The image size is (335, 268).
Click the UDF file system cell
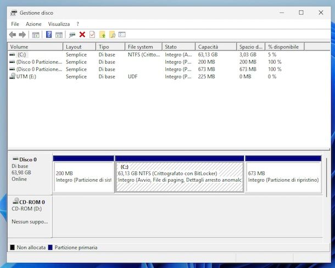coord(132,76)
